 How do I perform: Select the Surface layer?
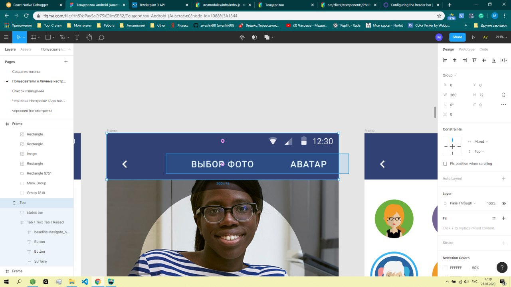(x=40, y=261)
